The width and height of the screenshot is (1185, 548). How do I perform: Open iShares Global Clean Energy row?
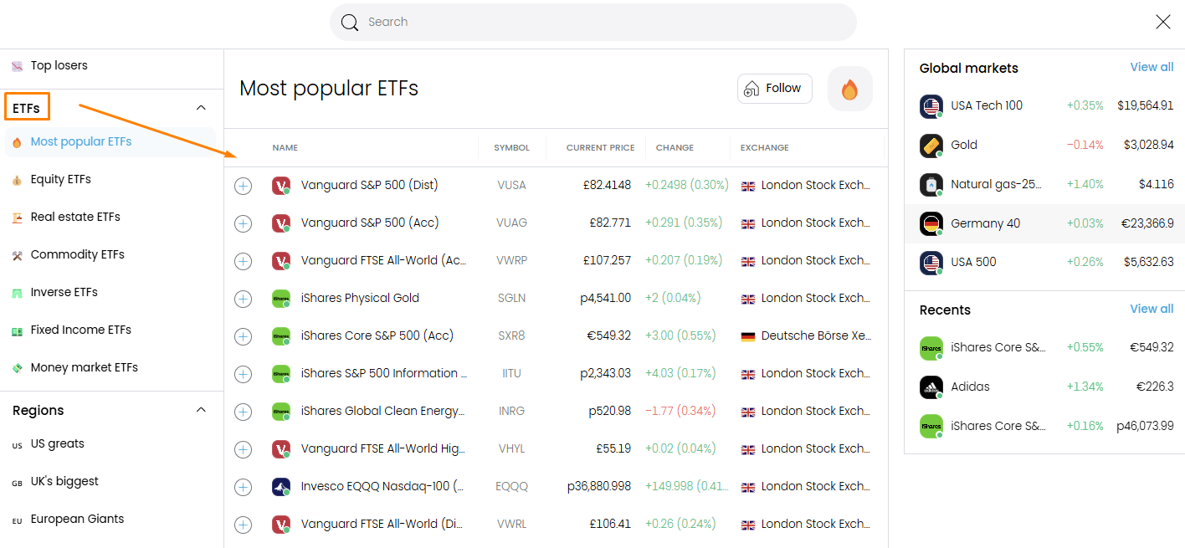[x=556, y=412]
